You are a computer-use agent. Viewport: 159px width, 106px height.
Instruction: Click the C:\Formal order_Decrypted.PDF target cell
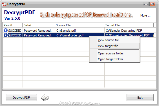point(129,34)
